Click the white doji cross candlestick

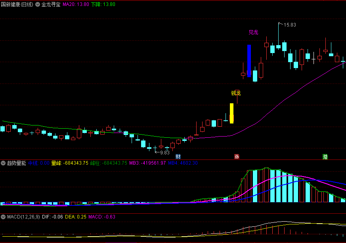click(x=314, y=59)
